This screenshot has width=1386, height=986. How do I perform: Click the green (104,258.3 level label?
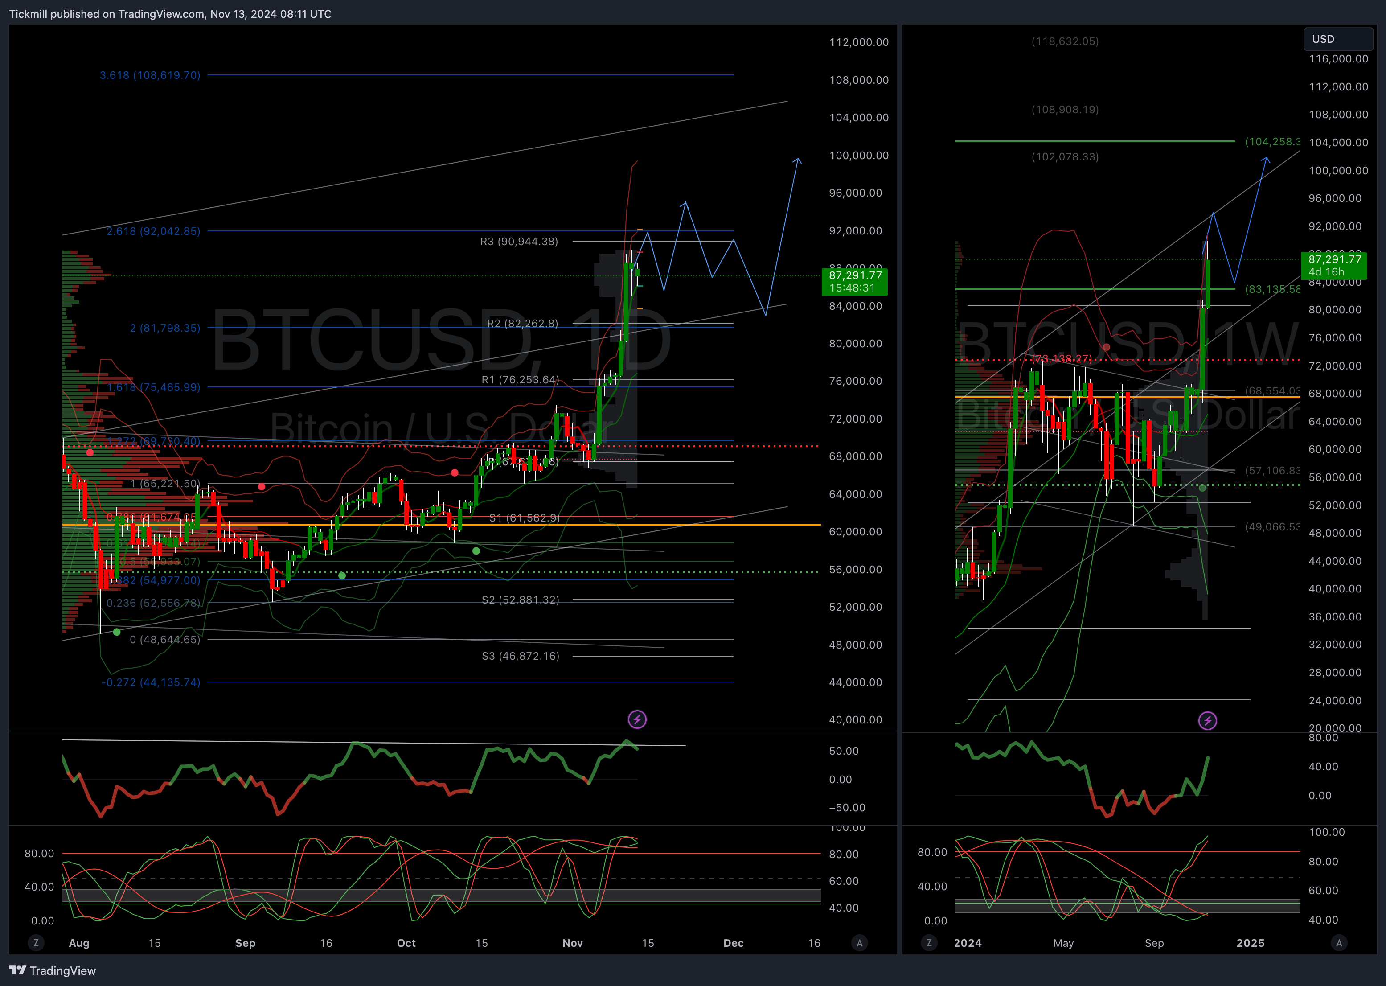pos(1272,141)
